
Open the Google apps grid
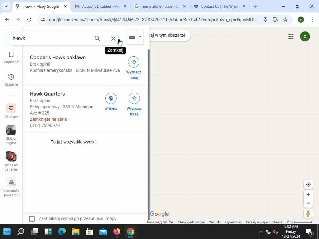click(291, 36)
